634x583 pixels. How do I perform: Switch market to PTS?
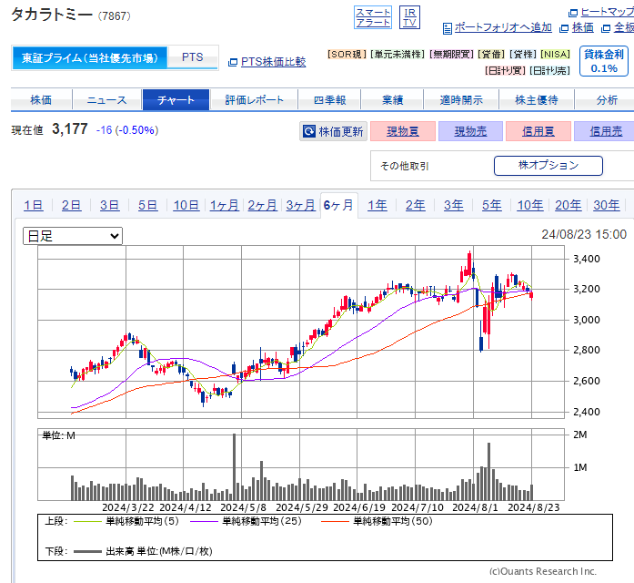tap(193, 57)
